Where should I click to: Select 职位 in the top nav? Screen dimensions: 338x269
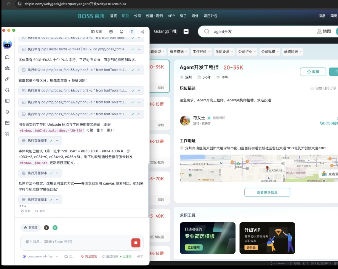[125, 16]
